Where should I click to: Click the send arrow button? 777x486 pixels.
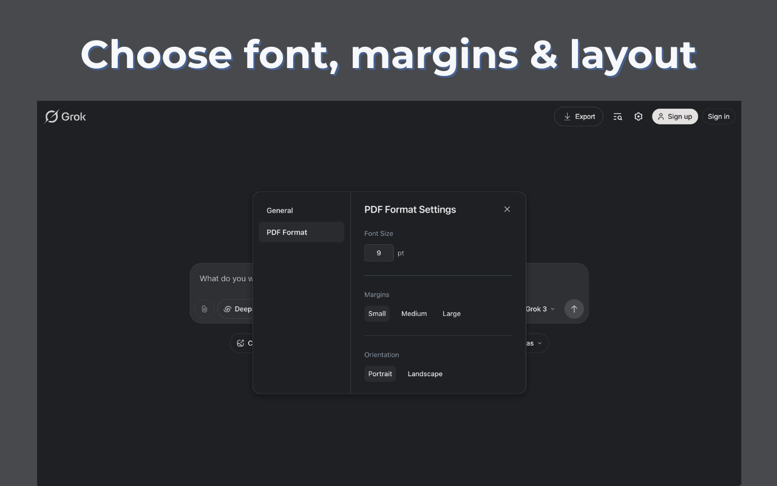pyautogui.click(x=574, y=309)
